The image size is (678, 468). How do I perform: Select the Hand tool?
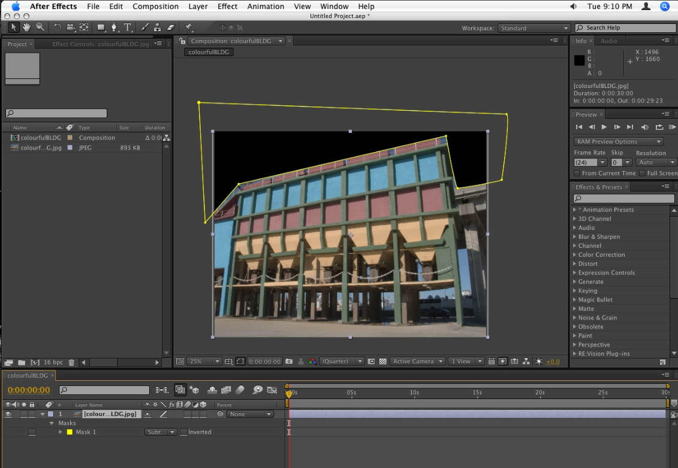[x=27, y=28]
